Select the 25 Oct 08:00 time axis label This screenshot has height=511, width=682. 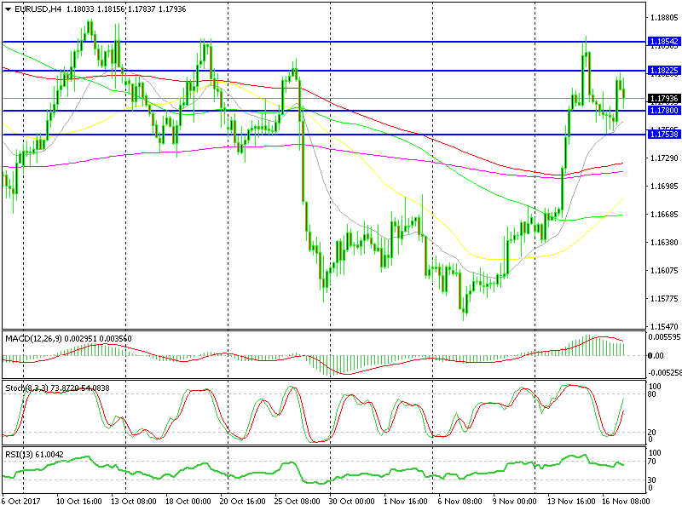click(298, 502)
